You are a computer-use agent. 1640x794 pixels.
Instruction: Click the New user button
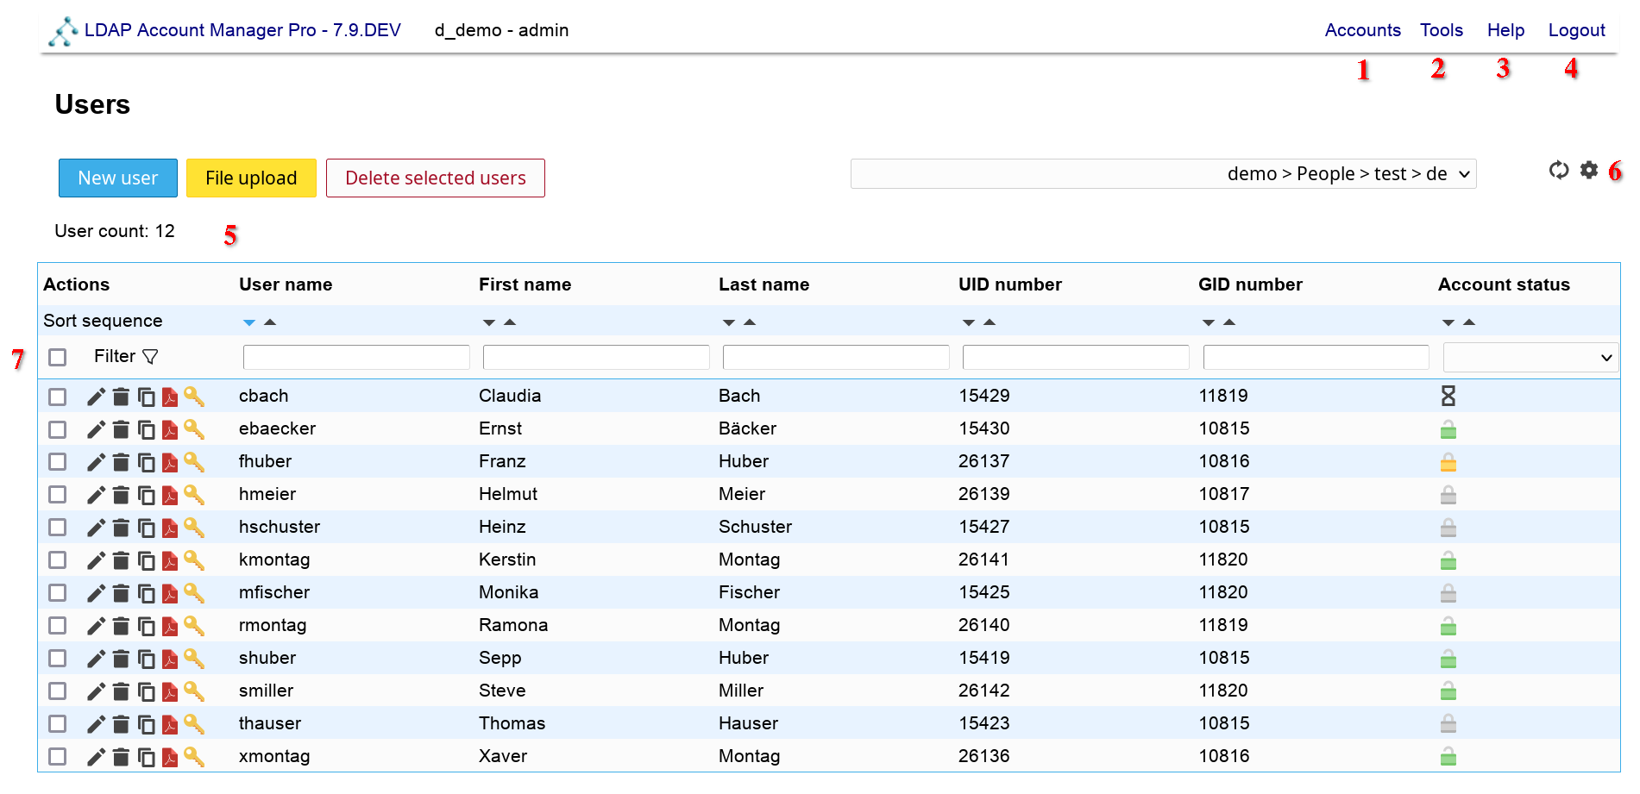point(118,178)
